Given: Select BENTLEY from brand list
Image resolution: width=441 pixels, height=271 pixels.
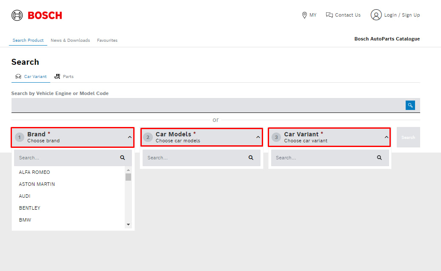Looking at the screenshot, I should tap(29, 208).
